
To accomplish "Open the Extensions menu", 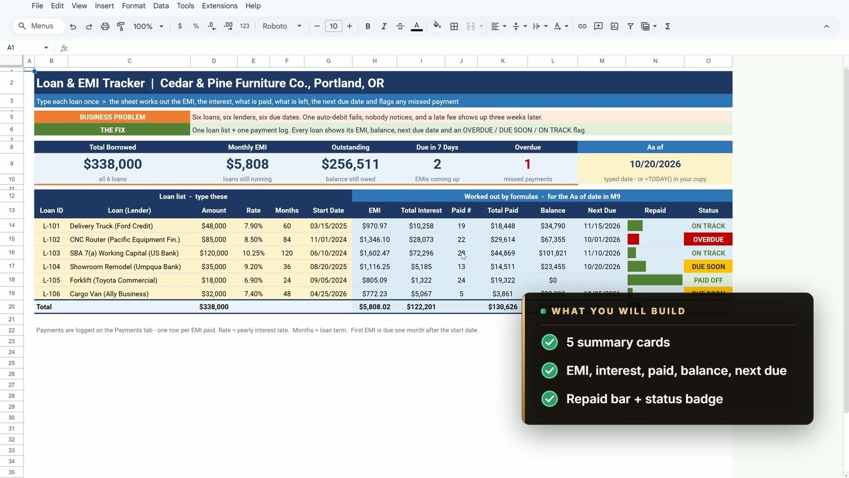I will (220, 6).
